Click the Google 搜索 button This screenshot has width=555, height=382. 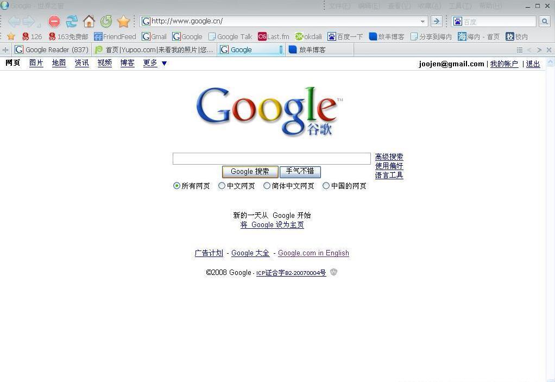point(250,172)
